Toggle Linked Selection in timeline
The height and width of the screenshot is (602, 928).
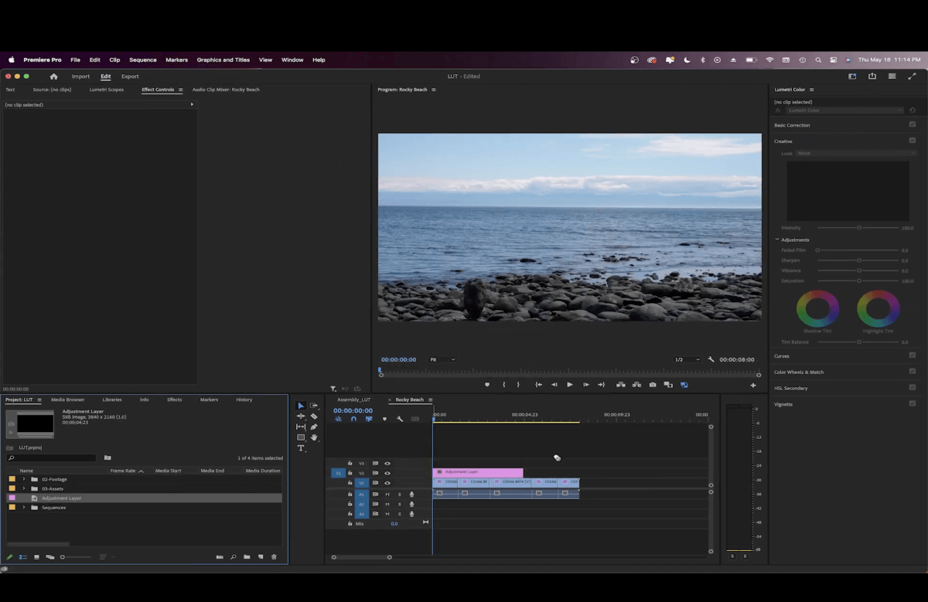(x=369, y=419)
